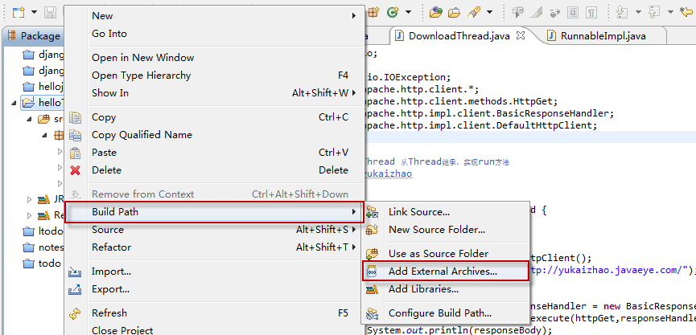Click the New wizard toolbar icon
The width and height of the screenshot is (696, 335).
(x=18, y=12)
